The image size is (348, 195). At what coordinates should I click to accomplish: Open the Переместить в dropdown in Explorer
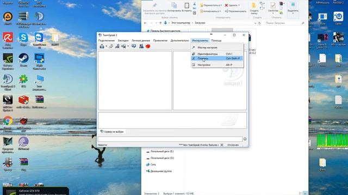click(x=210, y=5)
